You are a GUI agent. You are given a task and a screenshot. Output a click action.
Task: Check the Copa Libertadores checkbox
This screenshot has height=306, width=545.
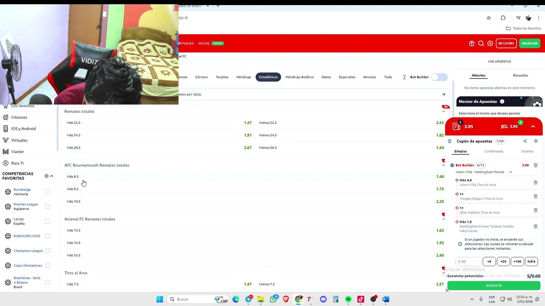point(48,265)
